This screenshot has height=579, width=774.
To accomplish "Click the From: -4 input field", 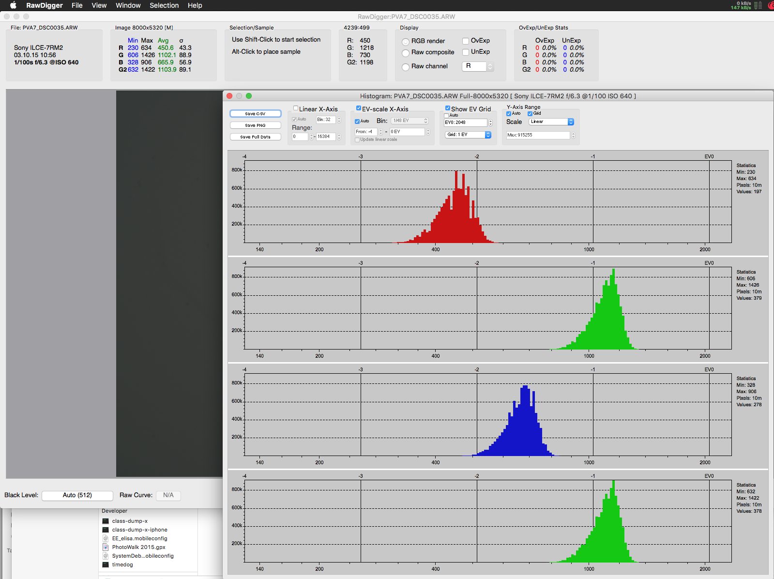I will click(x=366, y=132).
